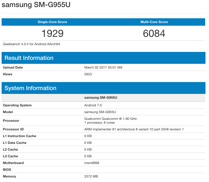Select the Multi-Core Score header
The height and width of the screenshot is (182, 209).
coord(154,22)
